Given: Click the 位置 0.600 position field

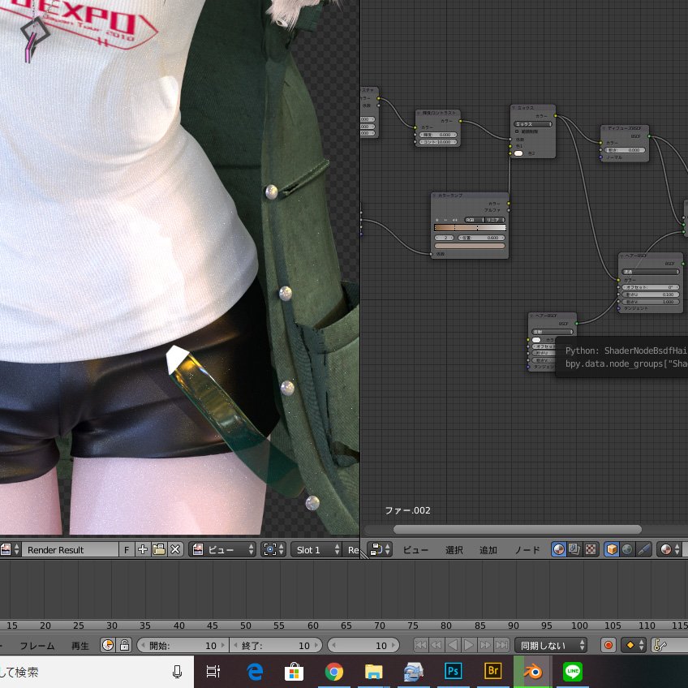Looking at the screenshot, I should pyautogui.click(x=481, y=238).
